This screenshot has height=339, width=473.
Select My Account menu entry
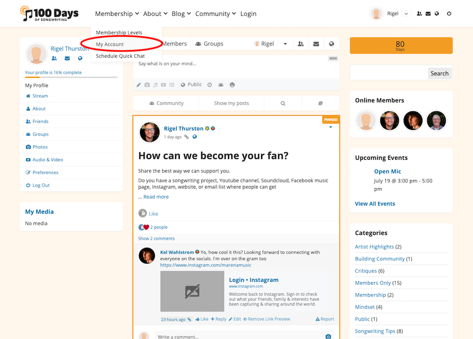(110, 44)
